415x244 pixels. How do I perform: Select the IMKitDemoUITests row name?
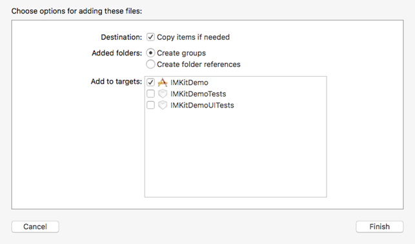coord(202,106)
